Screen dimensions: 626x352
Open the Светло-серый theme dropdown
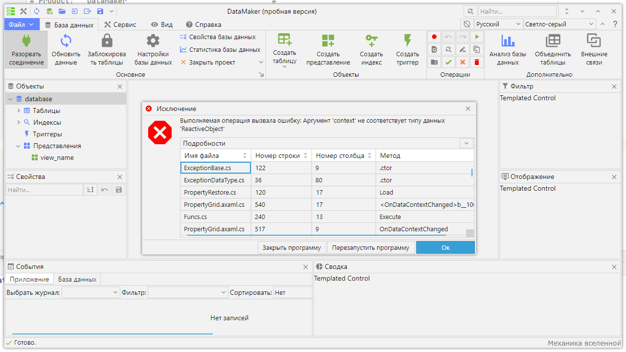click(560, 24)
